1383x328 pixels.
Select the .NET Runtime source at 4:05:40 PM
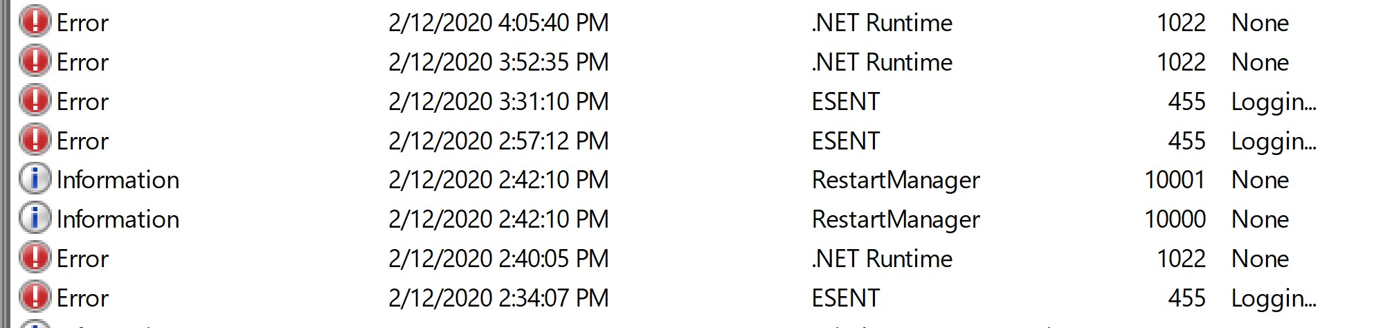[882, 23]
